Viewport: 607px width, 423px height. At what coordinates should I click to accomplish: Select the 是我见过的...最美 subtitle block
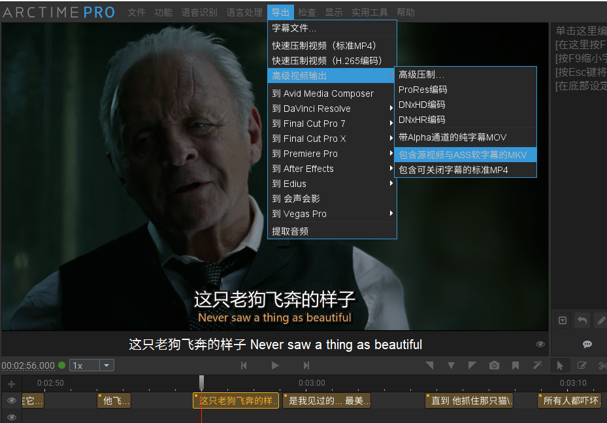327,401
